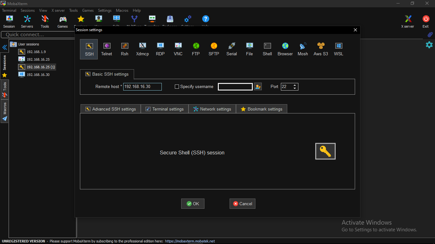Choose the Telnet session type

[x=107, y=49]
